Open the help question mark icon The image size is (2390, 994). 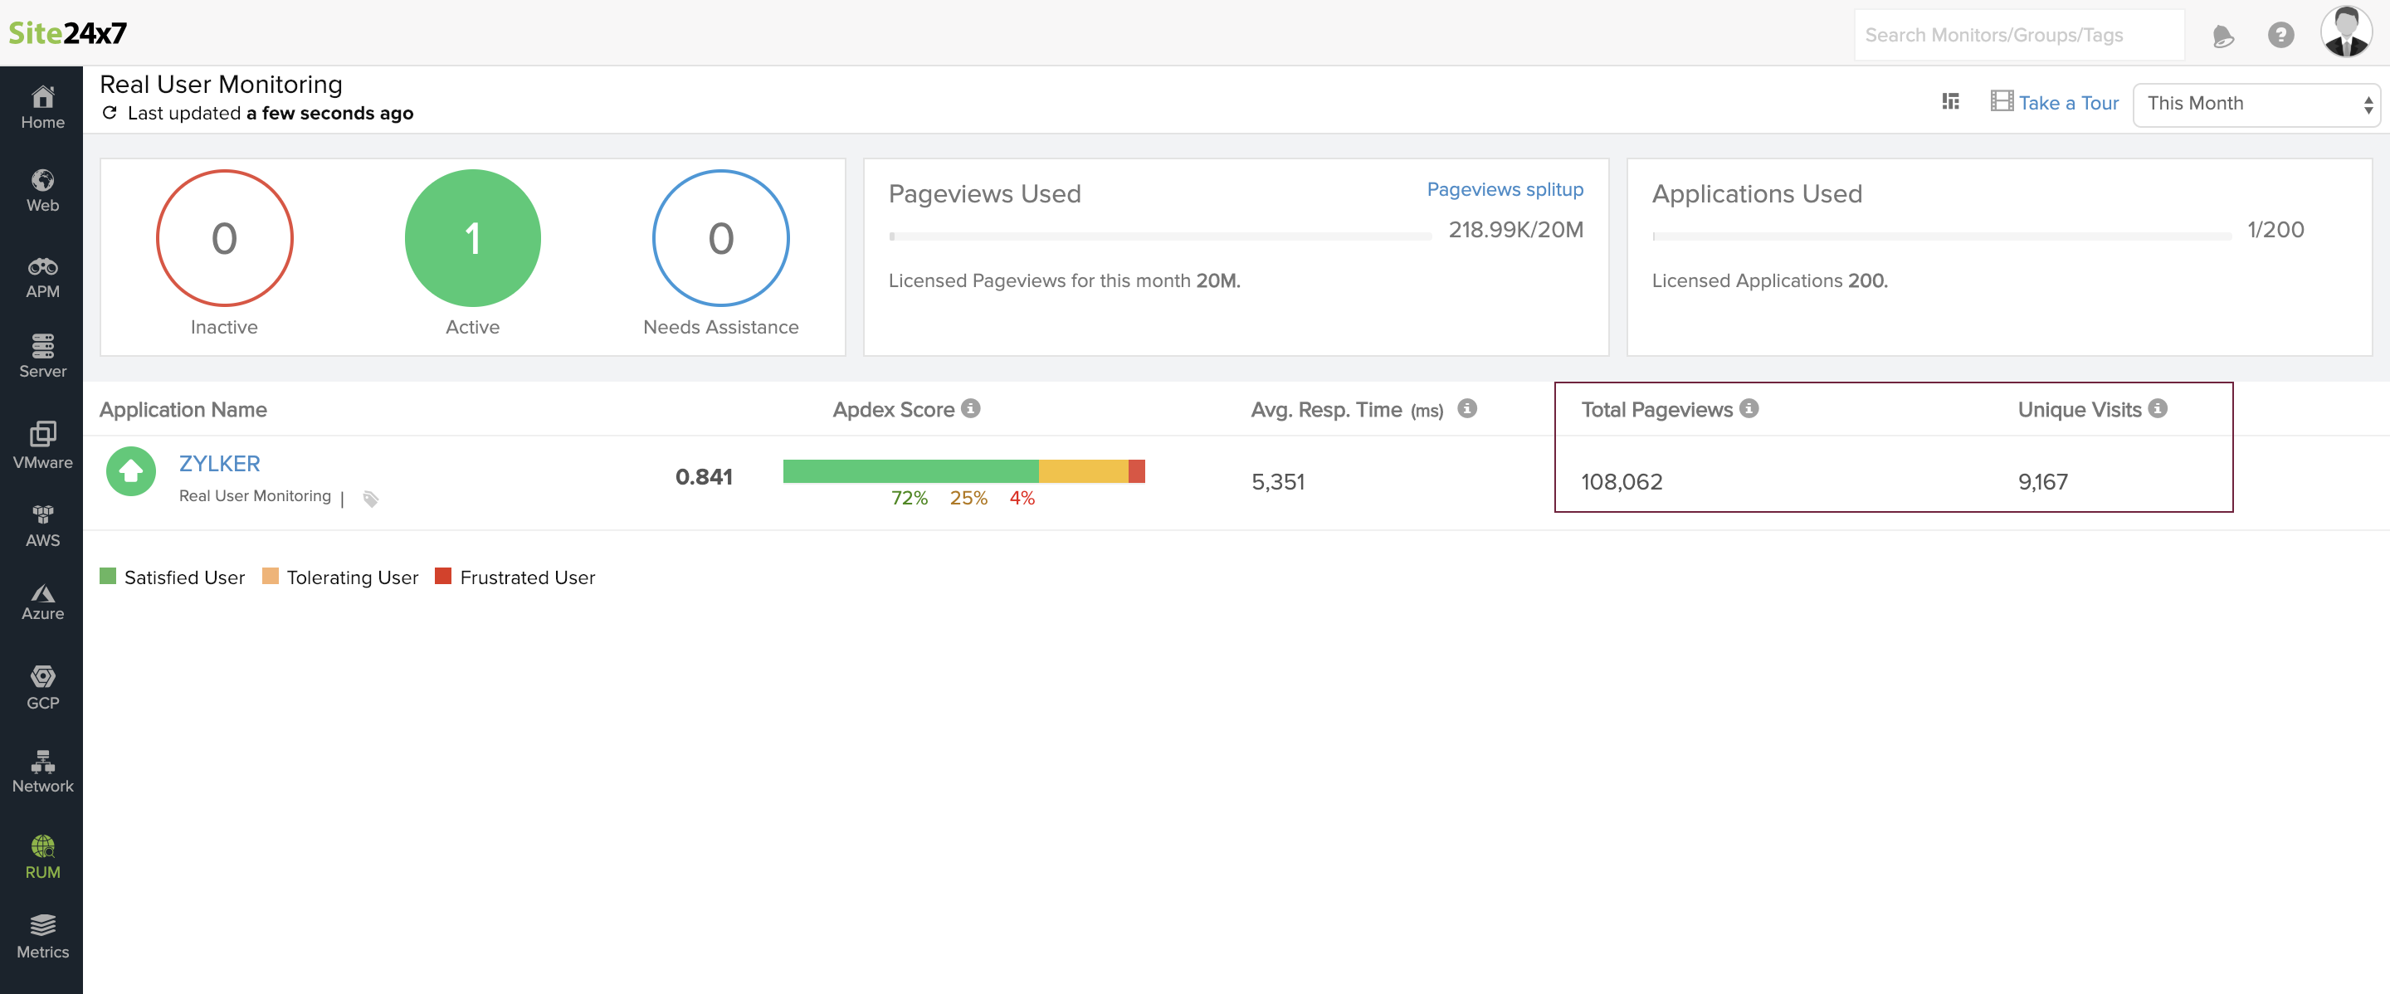click(x=2280, y=35)
